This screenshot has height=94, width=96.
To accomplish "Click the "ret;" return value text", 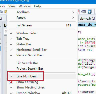I will point(90,50).
